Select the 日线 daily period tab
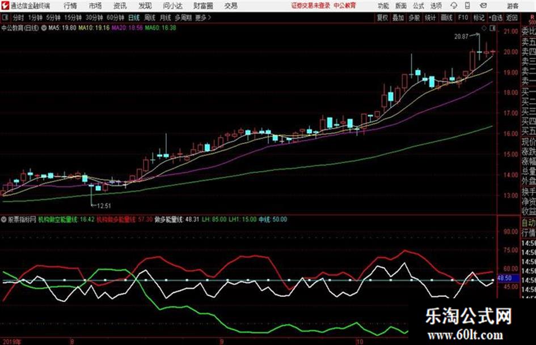536x345 pixels. pyautogui.click(x=134, y=18)
